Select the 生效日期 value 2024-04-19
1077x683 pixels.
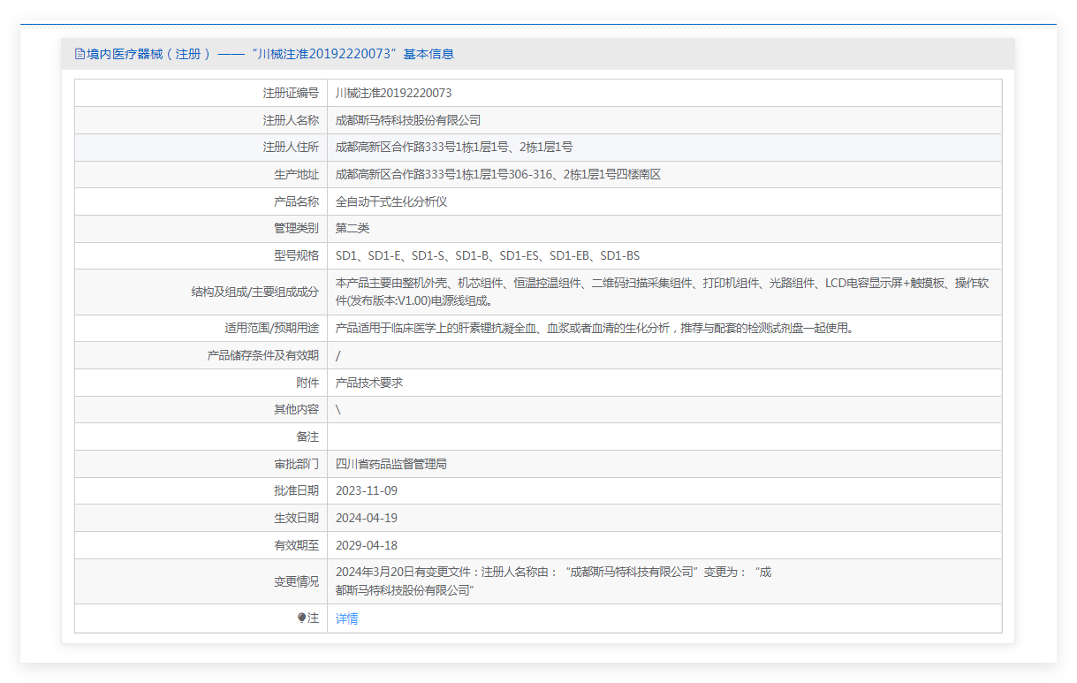(x=367, y=518)
